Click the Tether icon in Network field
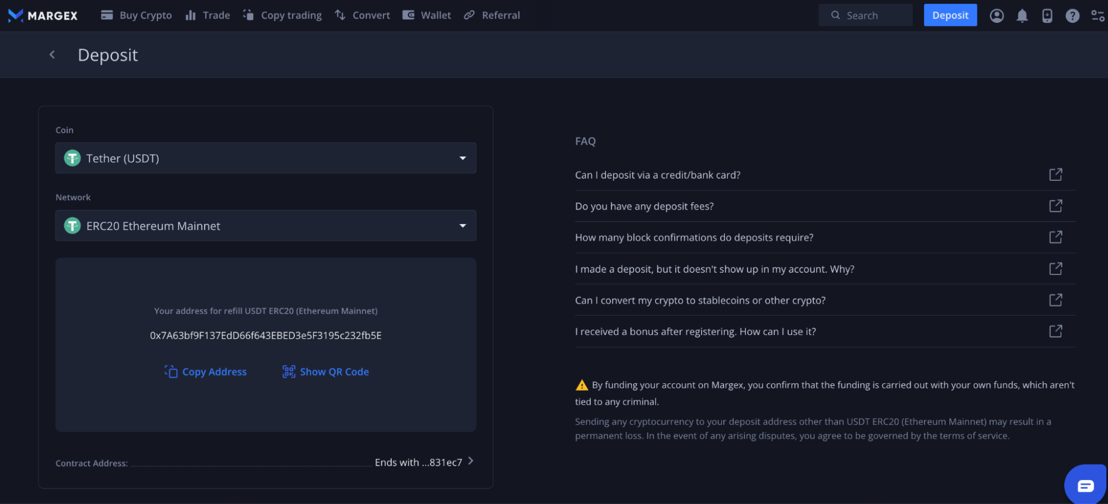 pos(73,226)
